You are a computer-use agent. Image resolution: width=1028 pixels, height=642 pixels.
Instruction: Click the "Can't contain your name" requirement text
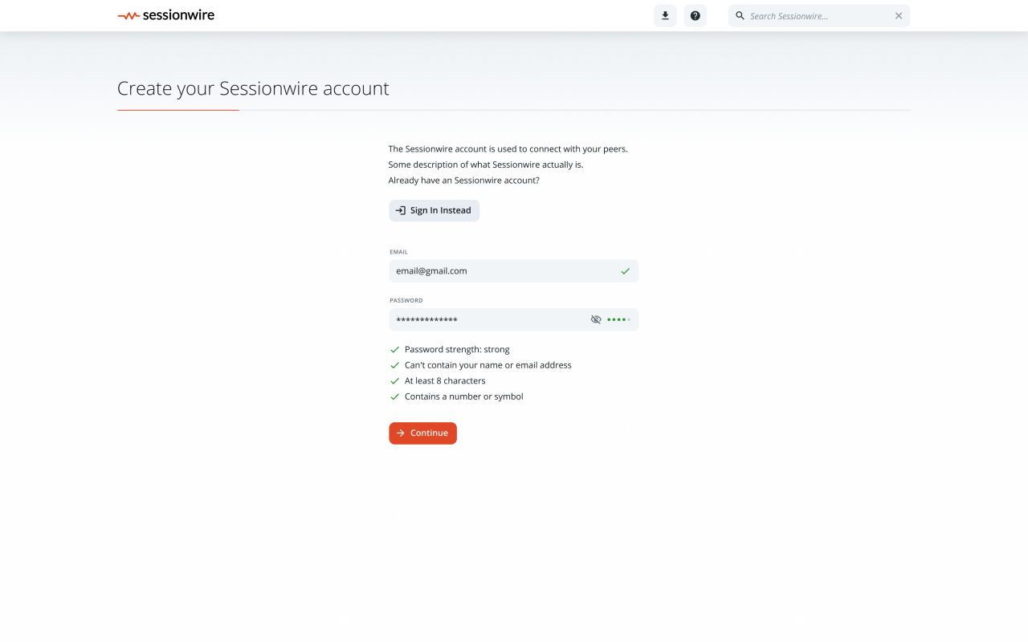487,365
